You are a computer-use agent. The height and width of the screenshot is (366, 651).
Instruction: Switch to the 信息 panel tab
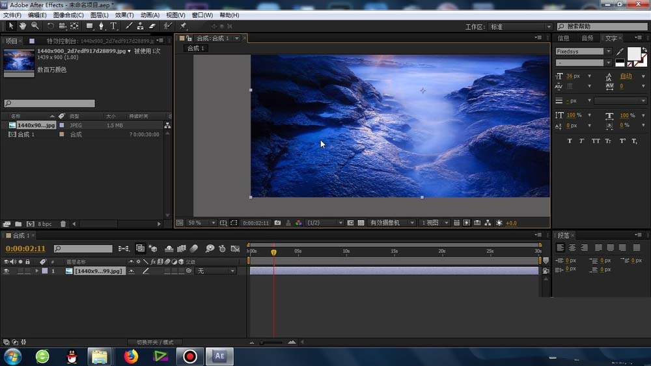(x=564, y=38)
